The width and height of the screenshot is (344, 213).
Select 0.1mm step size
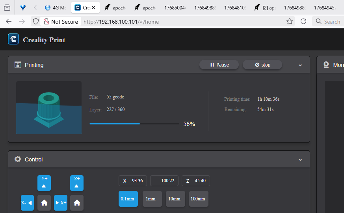pyautogui.click(x=128, y=199)
